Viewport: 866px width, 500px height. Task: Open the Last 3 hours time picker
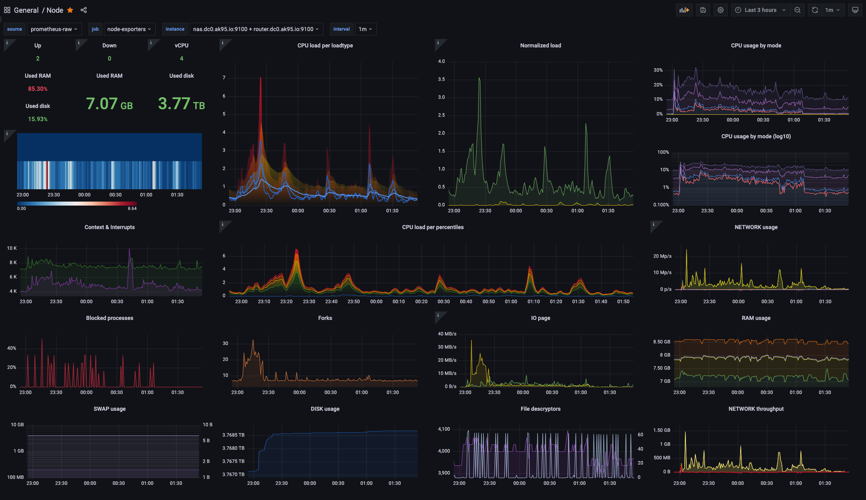coord(760,10)
